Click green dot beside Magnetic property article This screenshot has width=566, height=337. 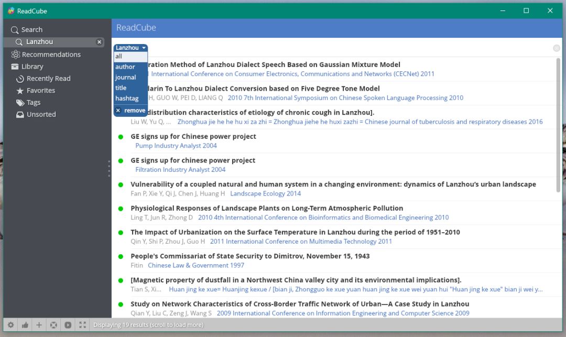(x=121, y=280)
